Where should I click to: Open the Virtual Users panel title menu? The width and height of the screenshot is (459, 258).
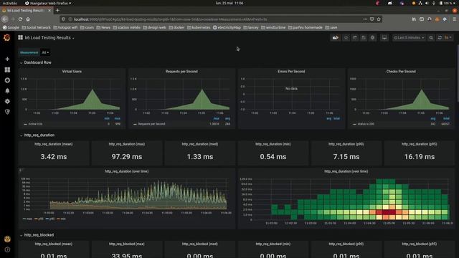point(72,72)
